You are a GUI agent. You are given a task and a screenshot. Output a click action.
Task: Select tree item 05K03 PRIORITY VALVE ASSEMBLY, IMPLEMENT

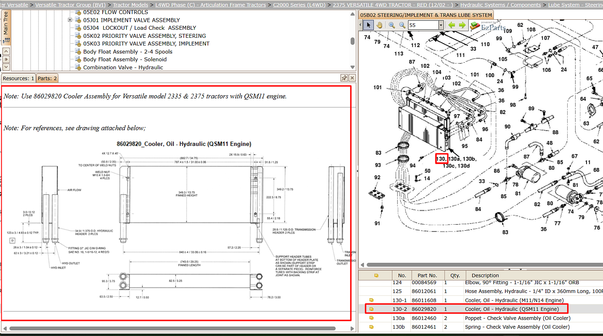tap(146, 43)
